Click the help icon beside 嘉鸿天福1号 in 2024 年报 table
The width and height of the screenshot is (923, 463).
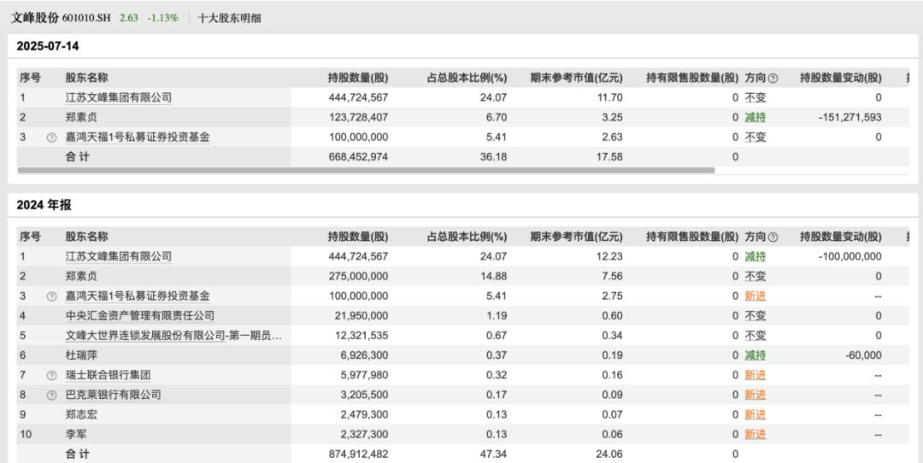pos(51,296)
